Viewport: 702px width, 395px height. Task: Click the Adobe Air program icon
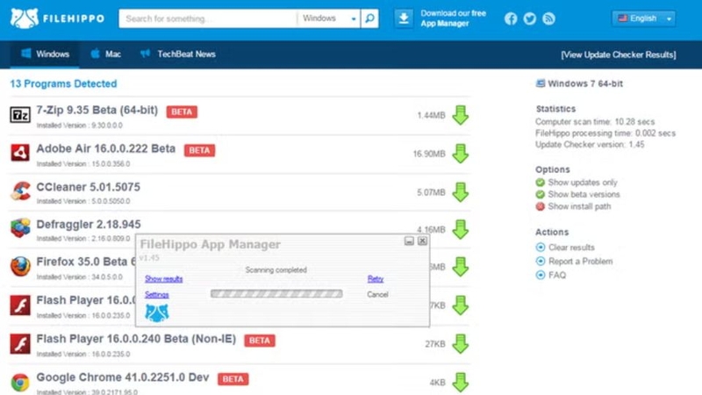[20, 153]
